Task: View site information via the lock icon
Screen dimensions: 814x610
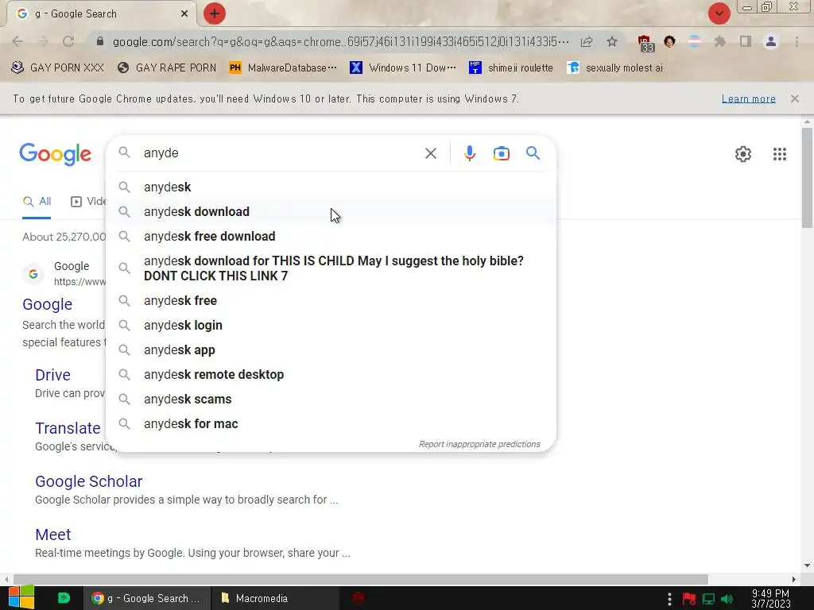Action: click(x=100, y=41)
